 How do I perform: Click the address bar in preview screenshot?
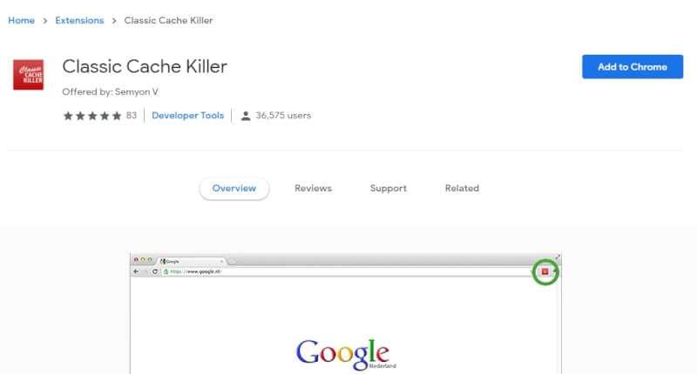pyautogui.click(x=347, y=271)
